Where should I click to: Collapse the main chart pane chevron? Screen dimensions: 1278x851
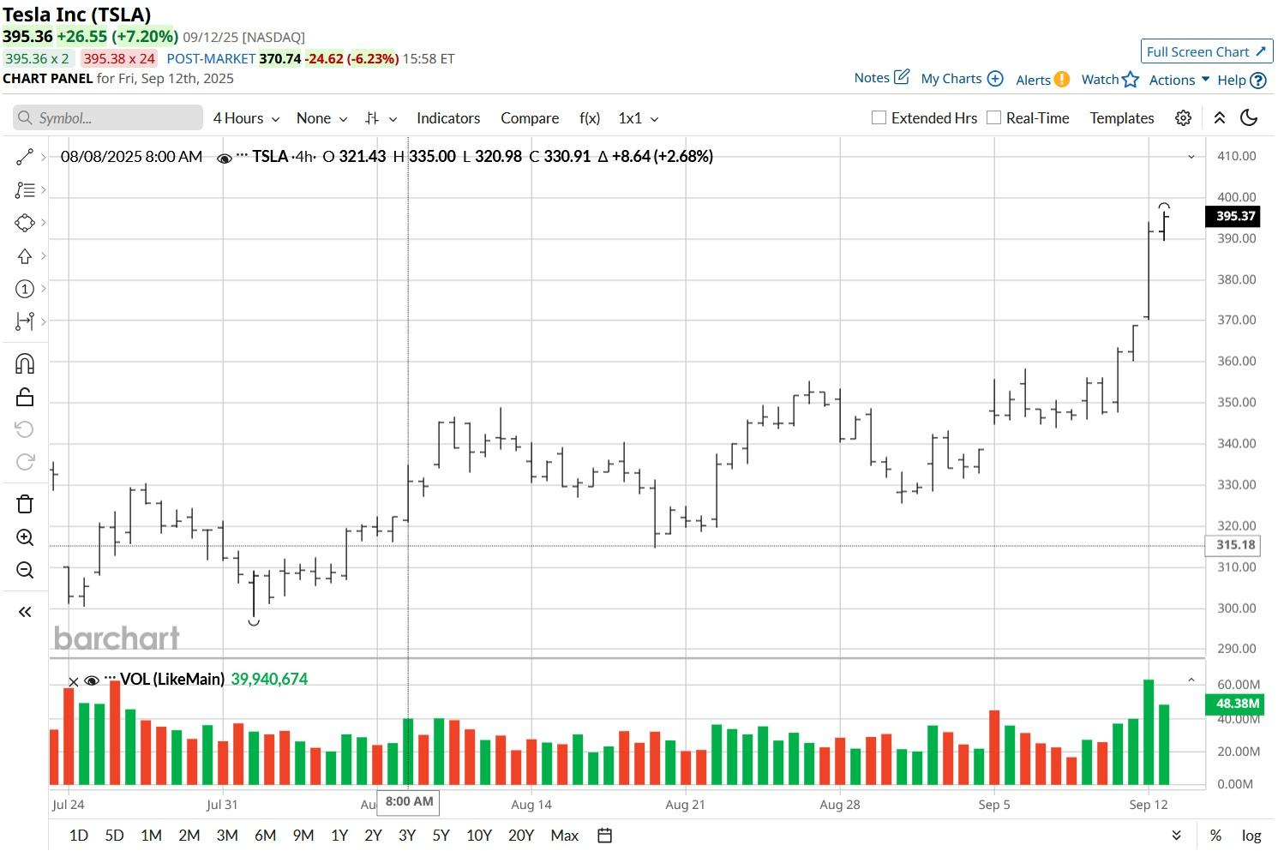[1191, 157]
